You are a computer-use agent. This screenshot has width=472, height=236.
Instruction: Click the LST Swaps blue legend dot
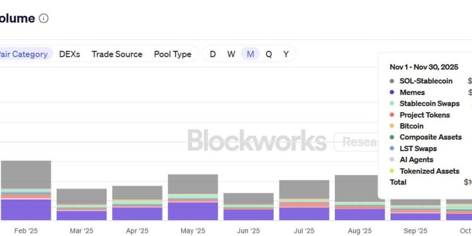(391, 149)
